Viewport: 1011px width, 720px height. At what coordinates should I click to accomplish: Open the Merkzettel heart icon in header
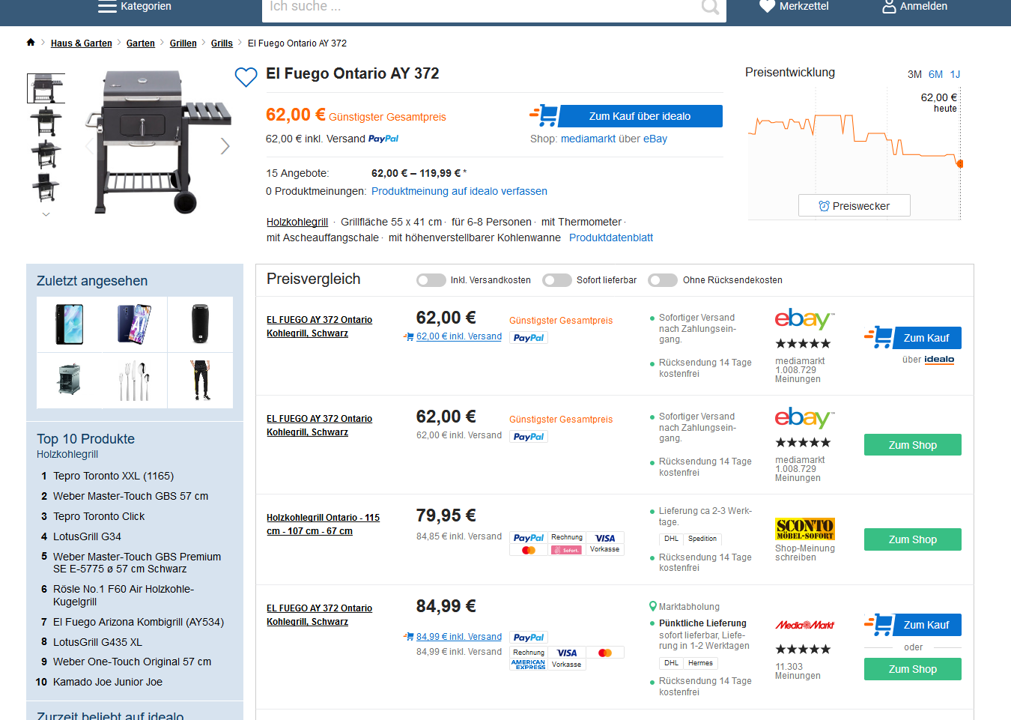click(767, 7)
